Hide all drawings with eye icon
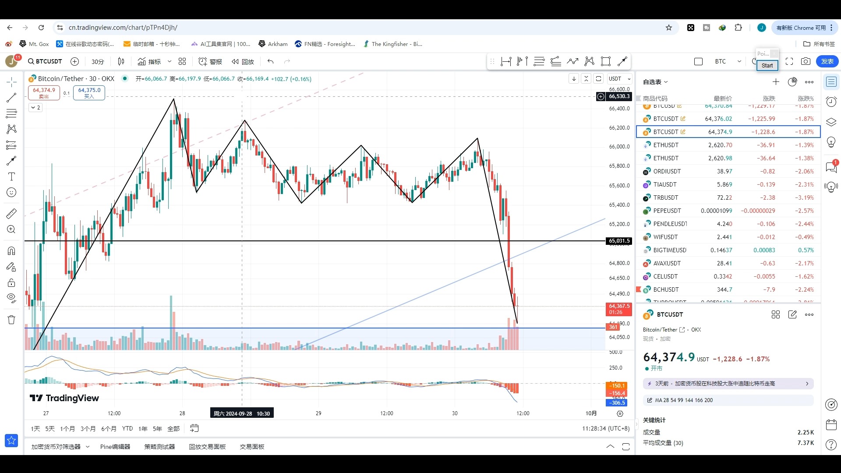 [11, 298]
